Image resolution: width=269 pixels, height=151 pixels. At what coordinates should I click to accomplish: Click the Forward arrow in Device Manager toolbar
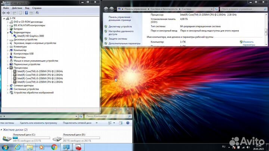[8, 13]
